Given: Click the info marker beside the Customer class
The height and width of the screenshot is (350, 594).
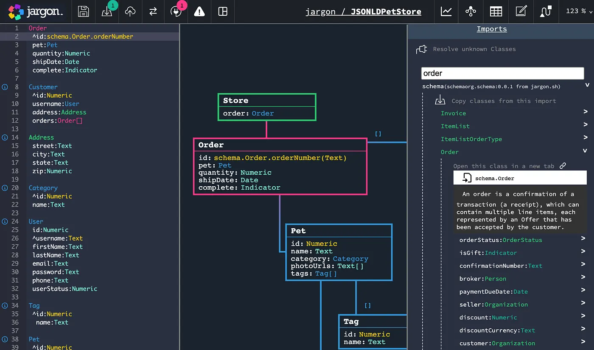Looking at the screenshot, I should [4, 87].
